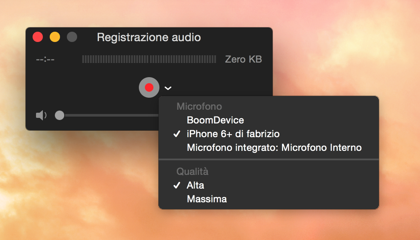The height and width of the screenshot is (240, 420).
Task: Click the audio input level meter
Action: point(149,59)
